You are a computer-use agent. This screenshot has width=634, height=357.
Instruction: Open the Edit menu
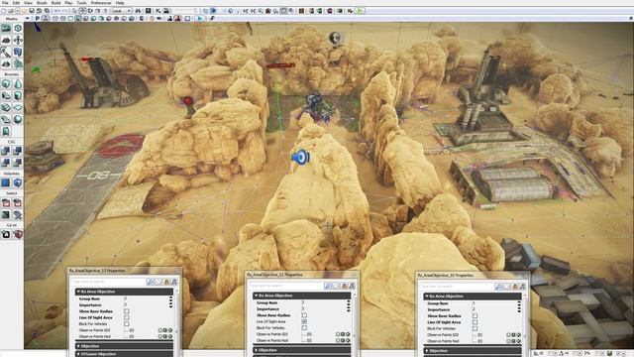click(x=16, y=3)
